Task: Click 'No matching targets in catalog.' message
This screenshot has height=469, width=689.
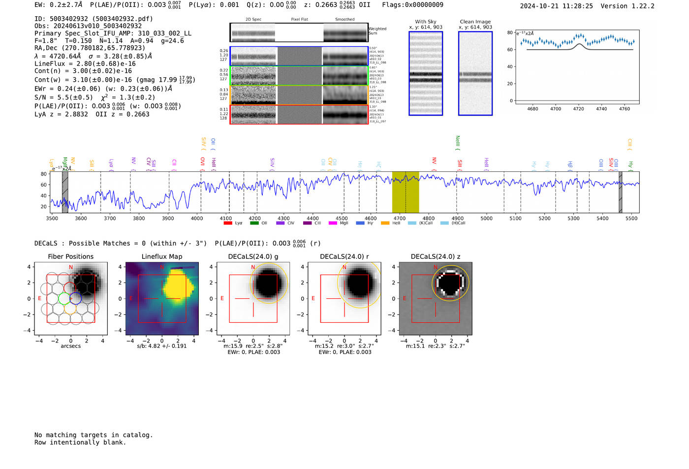Action: 94,435
